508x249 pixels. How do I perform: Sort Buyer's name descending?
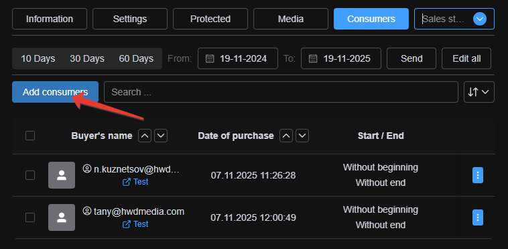click(x=161, y=136)
